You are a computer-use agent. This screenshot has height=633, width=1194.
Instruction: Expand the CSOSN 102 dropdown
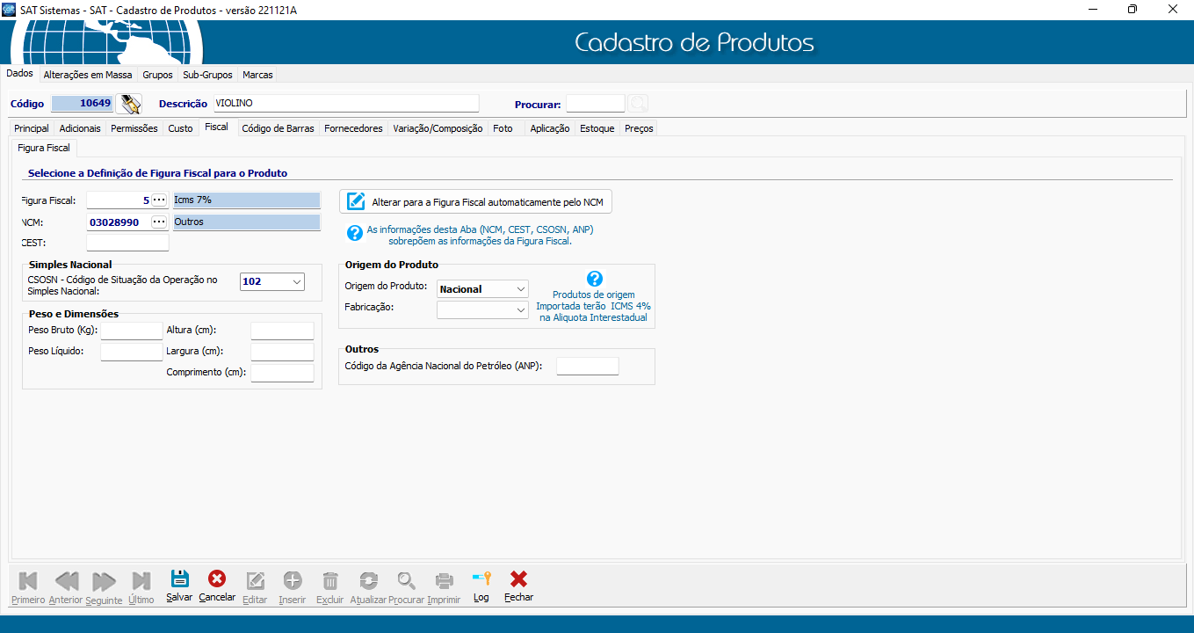(x=296, y=282)
